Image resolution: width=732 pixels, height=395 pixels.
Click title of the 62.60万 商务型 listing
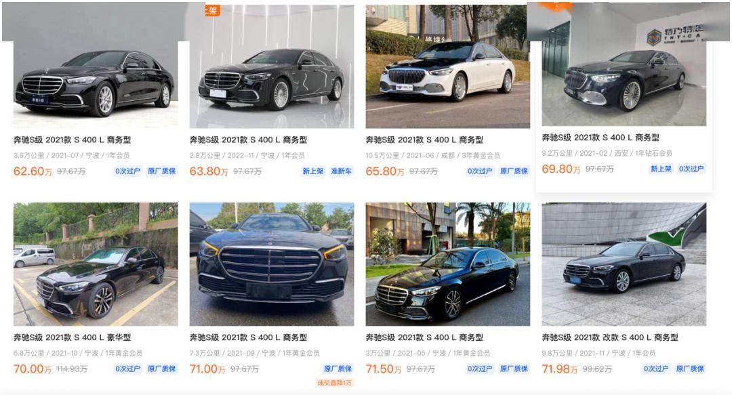pos(73,140)
